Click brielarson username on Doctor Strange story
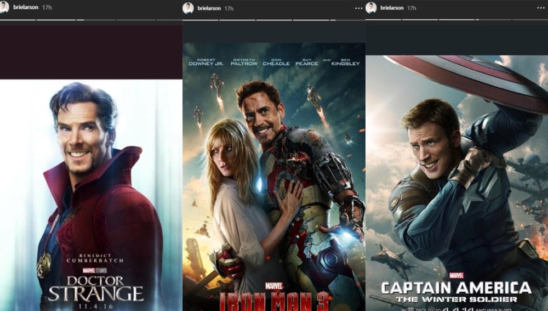Image resolution: width=548 pixels, height=311 pixels. click(26, 8)
